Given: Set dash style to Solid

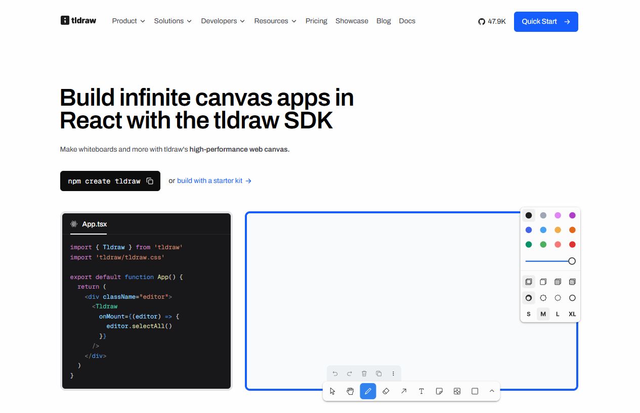Looking at the screenshot, I should 572,298.
